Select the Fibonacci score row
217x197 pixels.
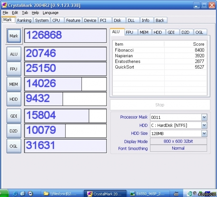[160, 50]
